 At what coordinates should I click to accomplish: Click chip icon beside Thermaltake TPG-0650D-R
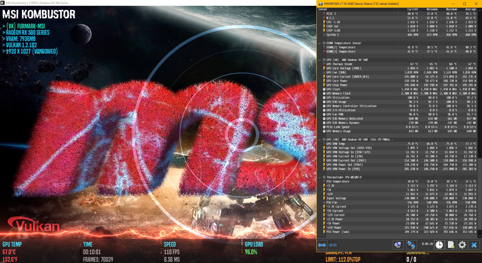324,177
